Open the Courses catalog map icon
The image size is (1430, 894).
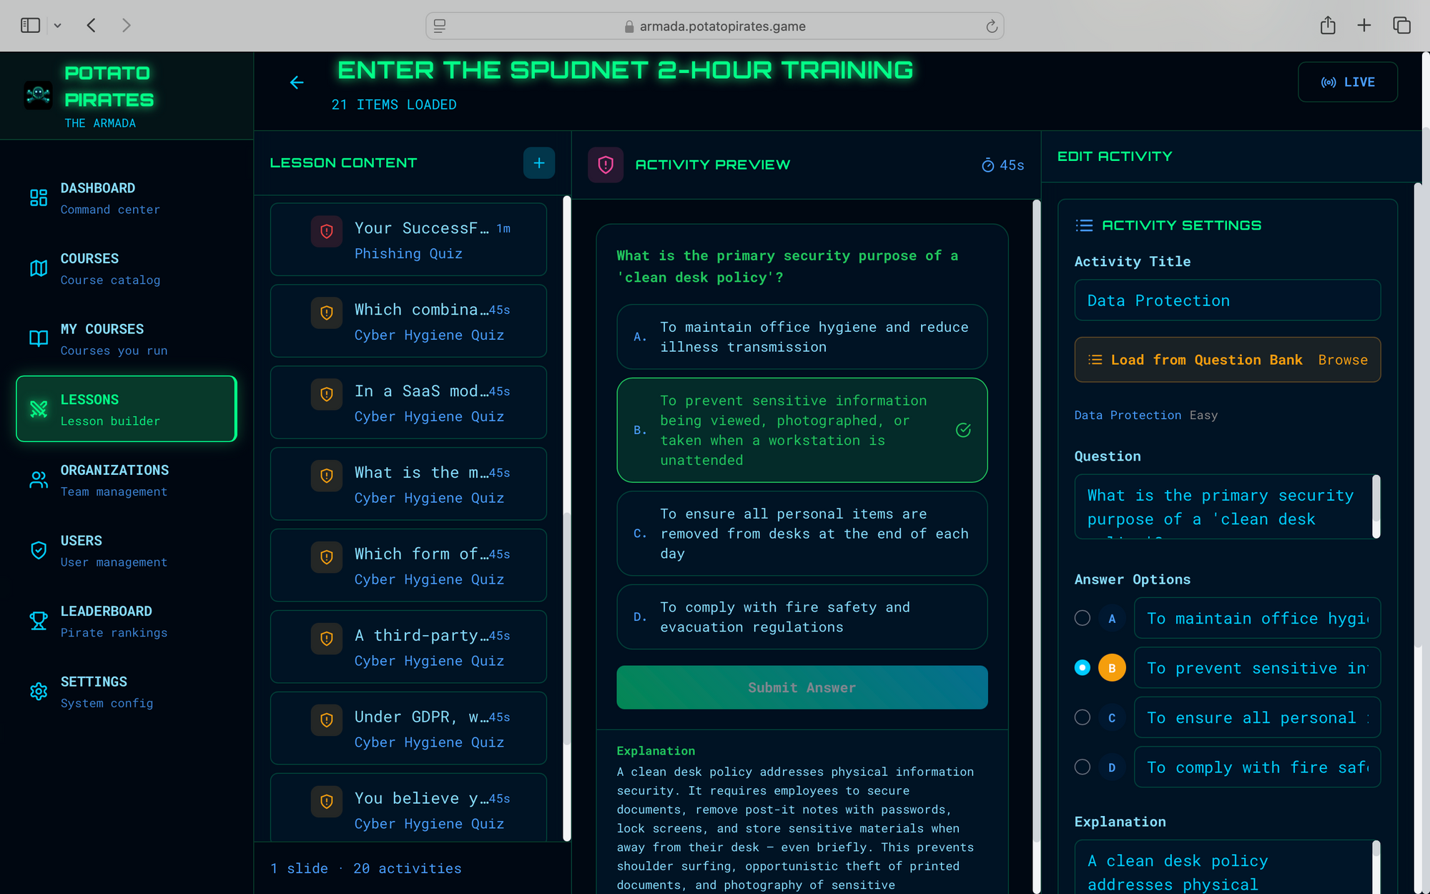(38, 268)
